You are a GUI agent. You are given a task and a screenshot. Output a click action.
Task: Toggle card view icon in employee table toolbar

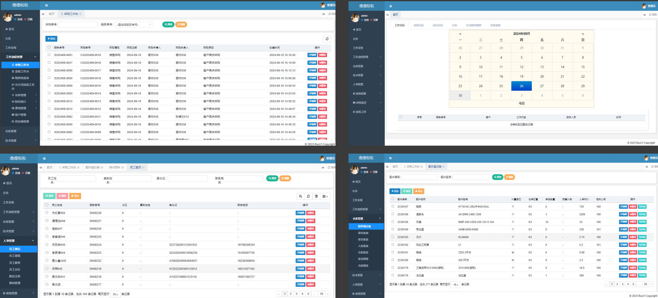click(x=316, y=196)
